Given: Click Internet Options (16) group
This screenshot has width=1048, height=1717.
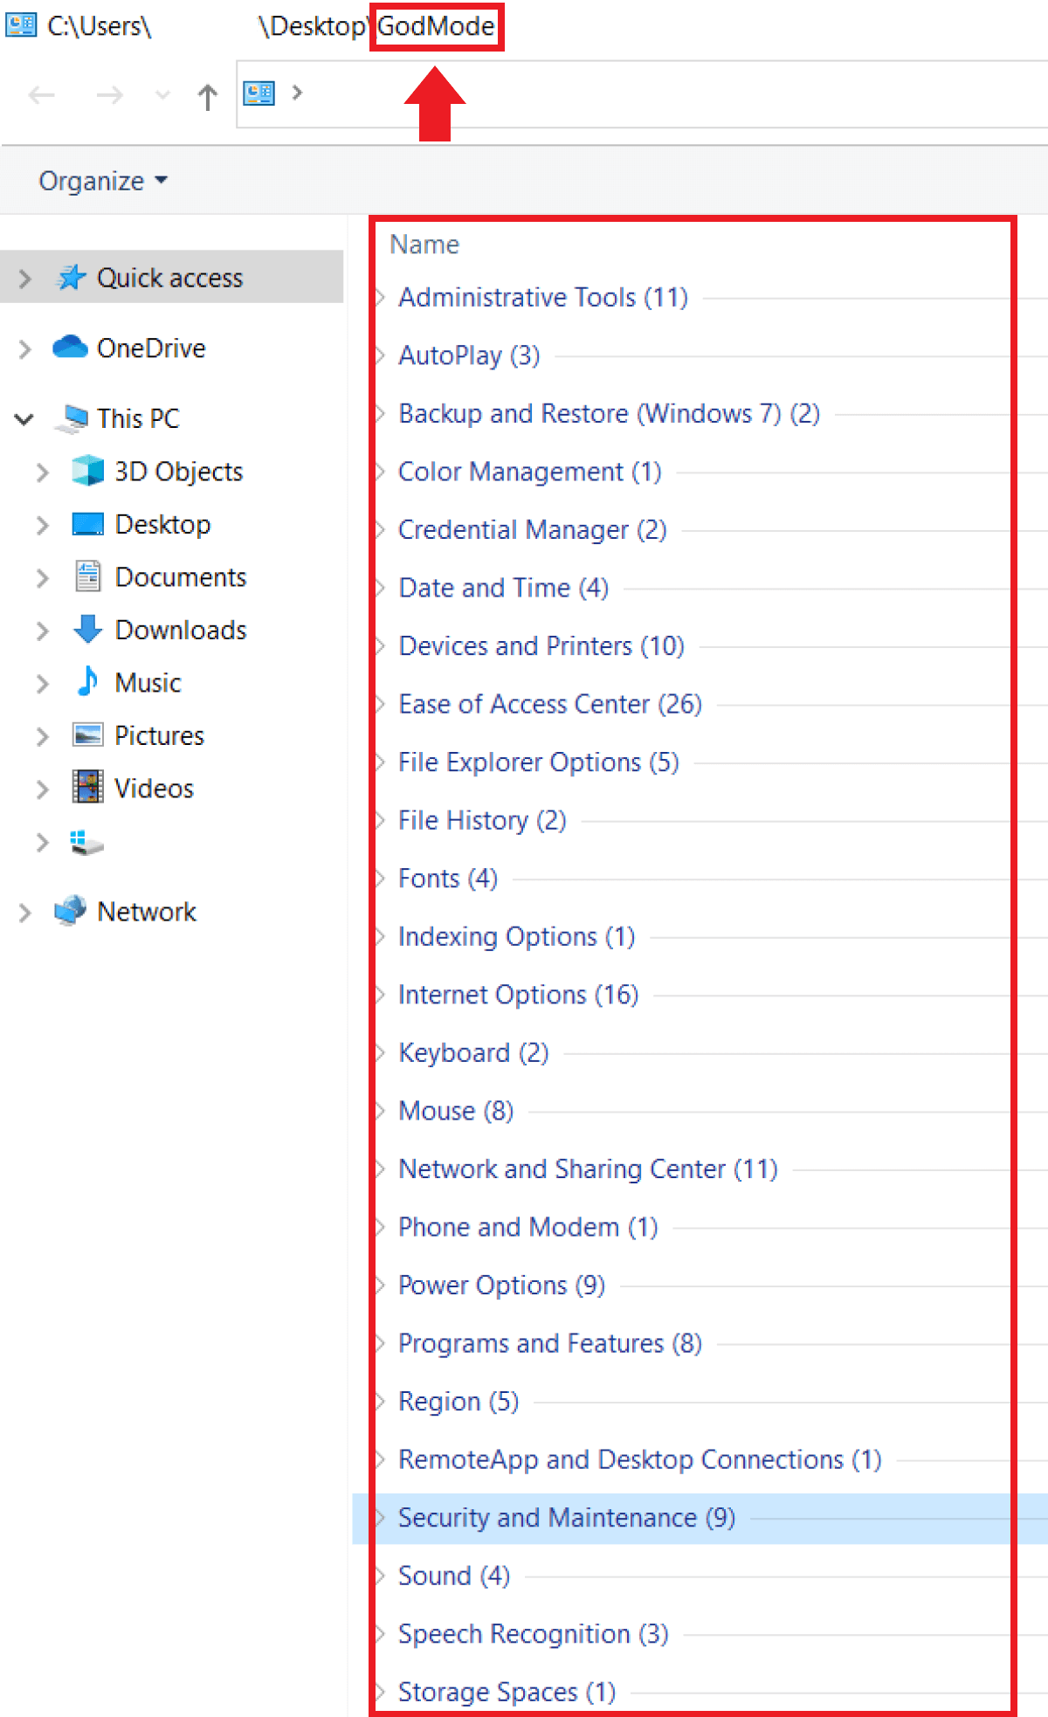Looking at the screenshot, I should coord(518,995).
